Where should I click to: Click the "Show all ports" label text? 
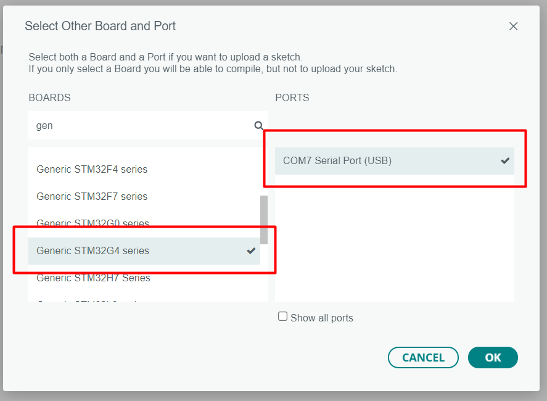(x=322, y=318)
